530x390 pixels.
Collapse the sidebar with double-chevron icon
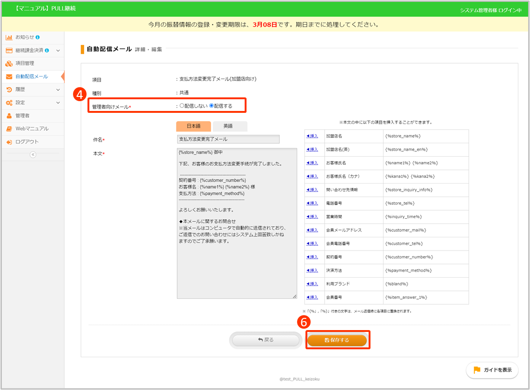pyautogui.click(x=33, y=155)
